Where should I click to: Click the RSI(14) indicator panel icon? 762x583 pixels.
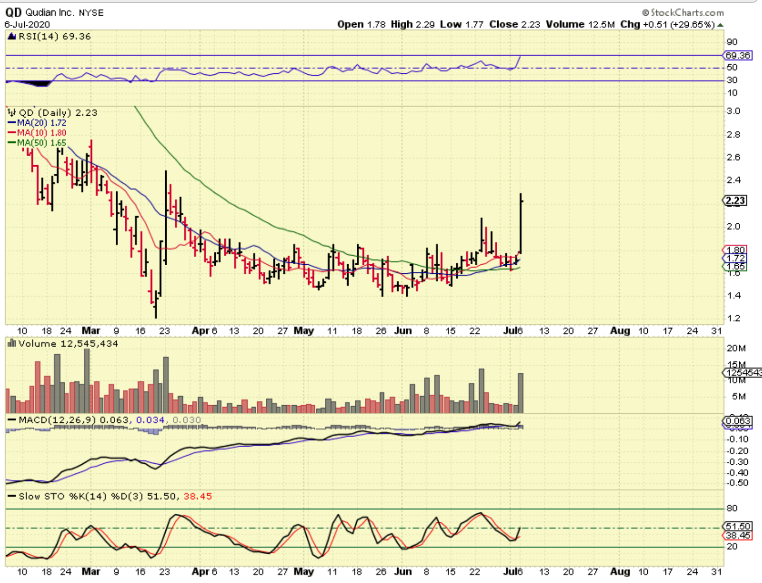click(x=12, y=36)
